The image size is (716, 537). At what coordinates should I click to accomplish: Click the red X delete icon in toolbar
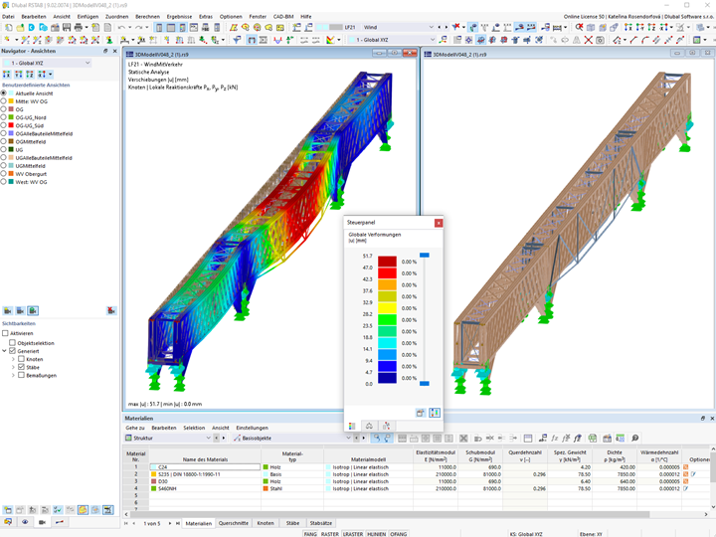[589, 40]
